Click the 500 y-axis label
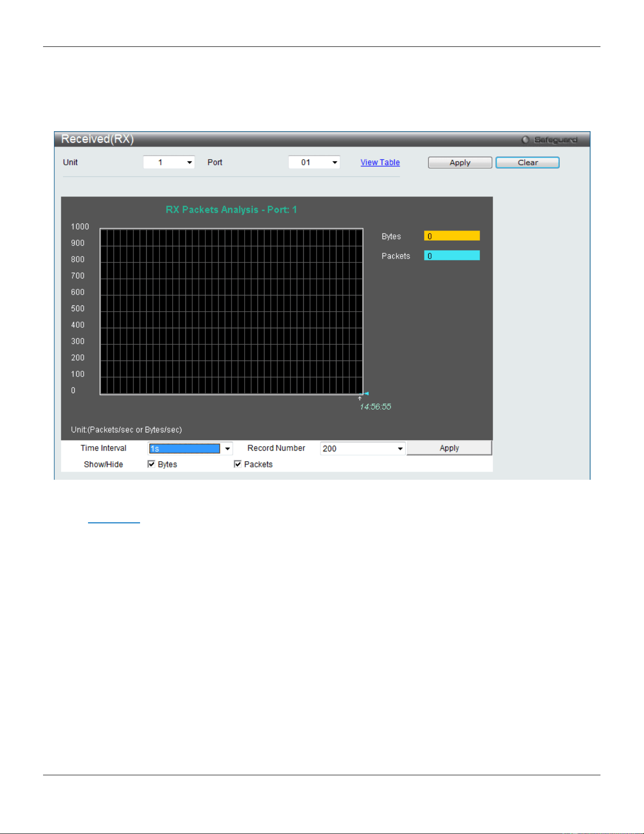The height and width of the screenshot is (834, 644). tap(78, 308)
